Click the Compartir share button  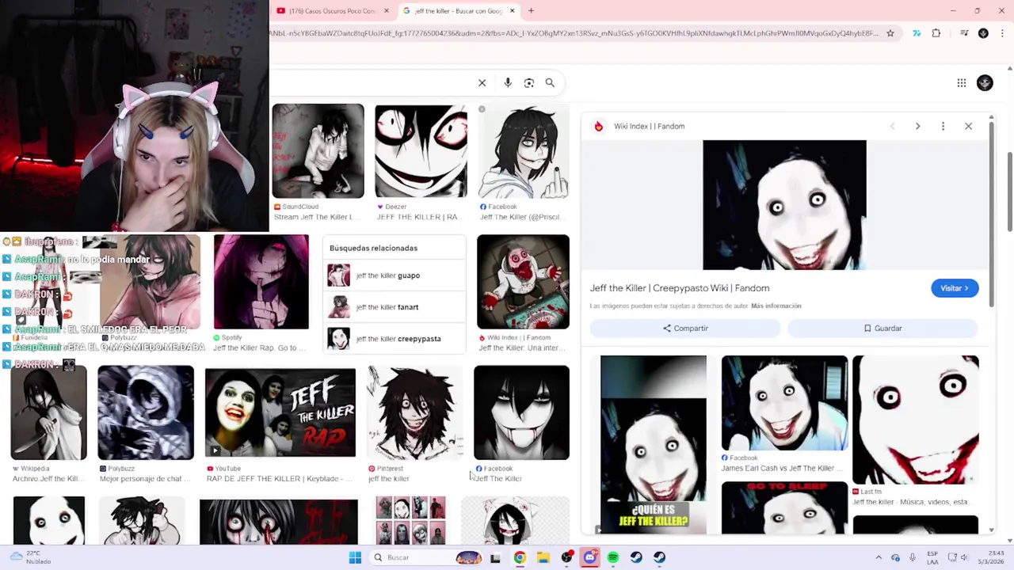tap(685, 328)
